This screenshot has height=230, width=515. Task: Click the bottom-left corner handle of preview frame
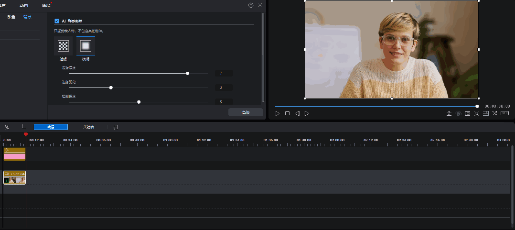coord(305,98)
